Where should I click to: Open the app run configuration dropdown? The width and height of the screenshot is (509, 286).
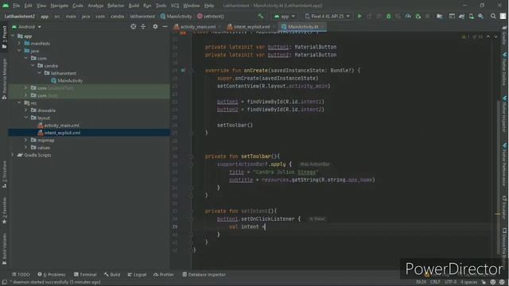[x=285, y=16]
